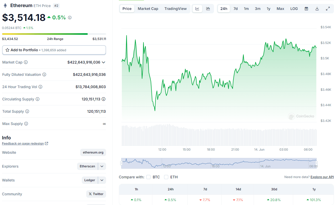Open Wallets dropdown arrow beside Ledger
This screenshot has height=205, width=336.
tap(102, 180)
